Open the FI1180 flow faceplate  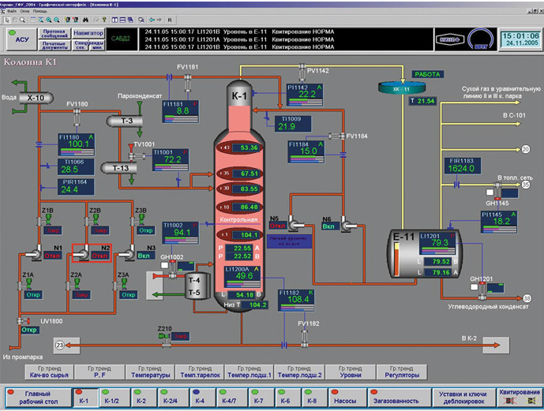point(77,144)
